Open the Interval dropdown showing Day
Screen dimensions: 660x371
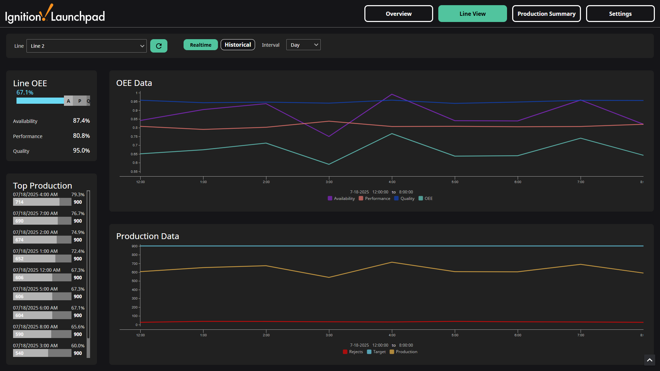pos(303,45)
